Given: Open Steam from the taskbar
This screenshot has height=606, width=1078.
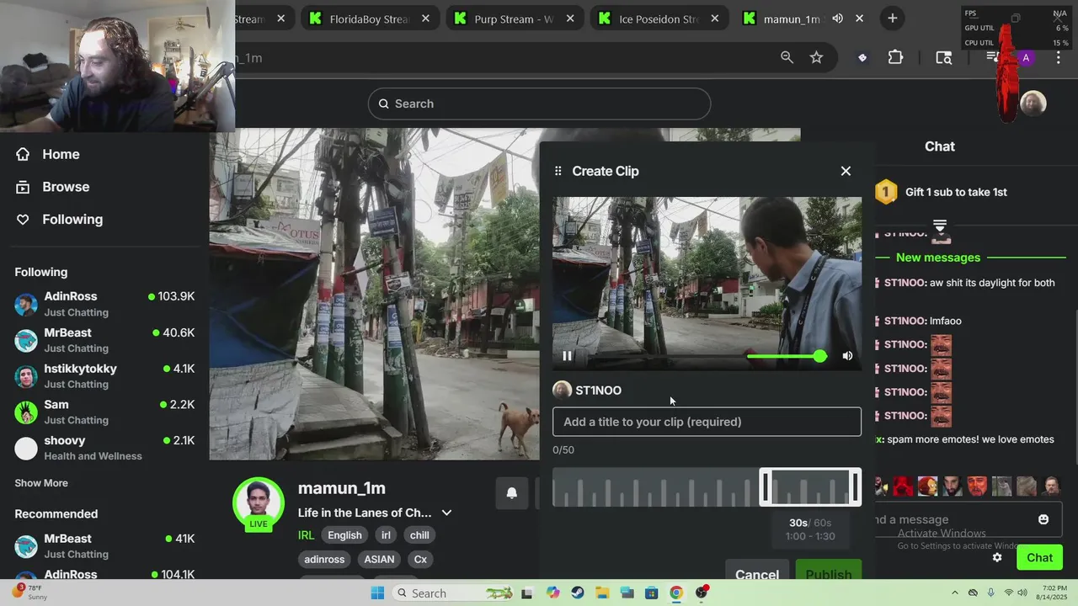Looking at the screenshot, I should pos(577,593).
